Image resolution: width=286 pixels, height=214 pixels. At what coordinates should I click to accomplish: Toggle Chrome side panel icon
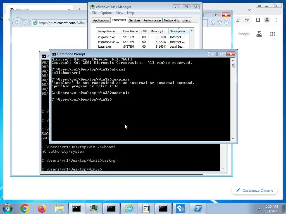click(258, 20)
